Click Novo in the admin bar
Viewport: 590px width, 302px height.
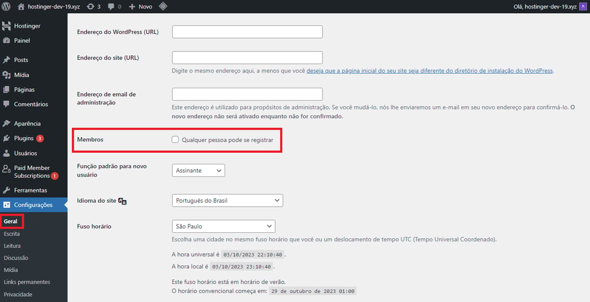coord(145,6)
